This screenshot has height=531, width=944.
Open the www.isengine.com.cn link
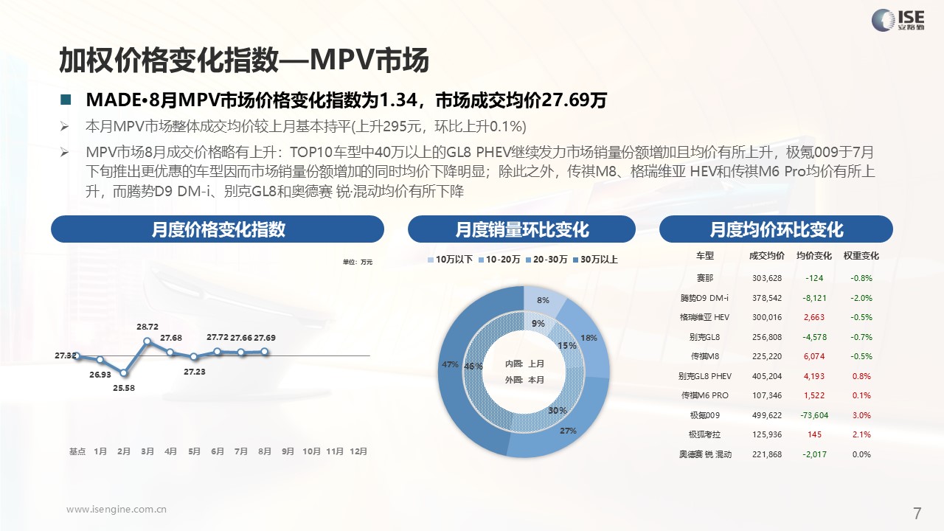[x=116, y=508]
